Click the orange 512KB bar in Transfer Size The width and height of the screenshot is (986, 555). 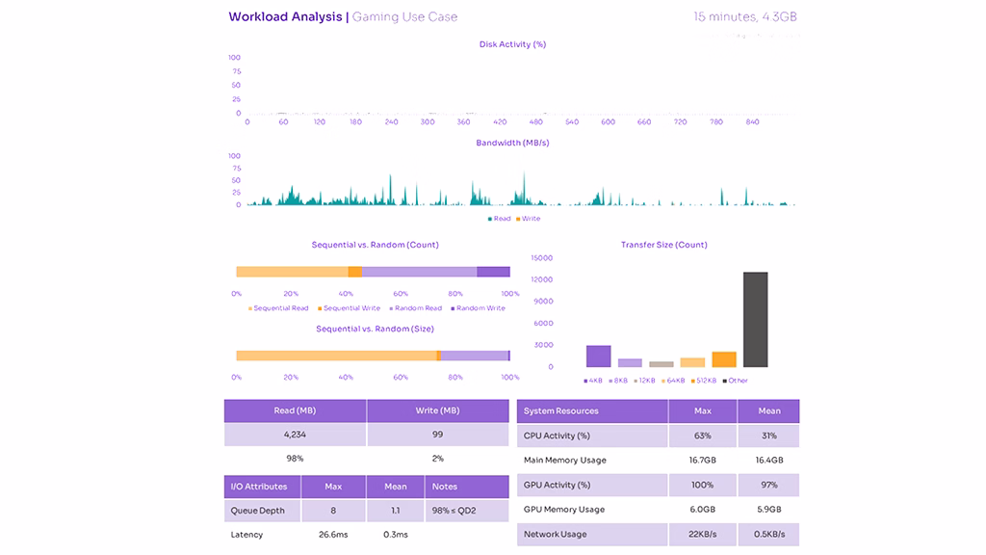pyautogui.click(x=724, y=359)
